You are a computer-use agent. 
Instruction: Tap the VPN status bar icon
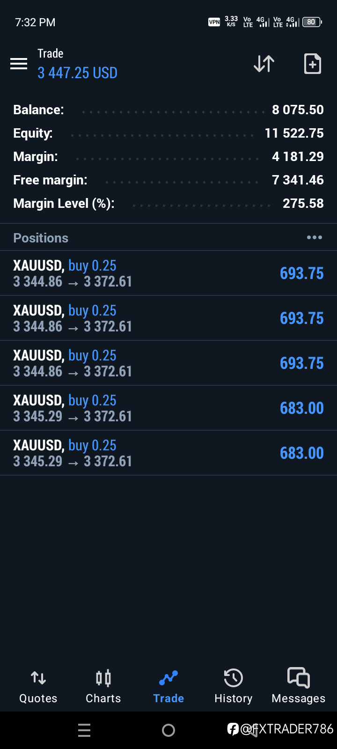click(x=214, y=22)
